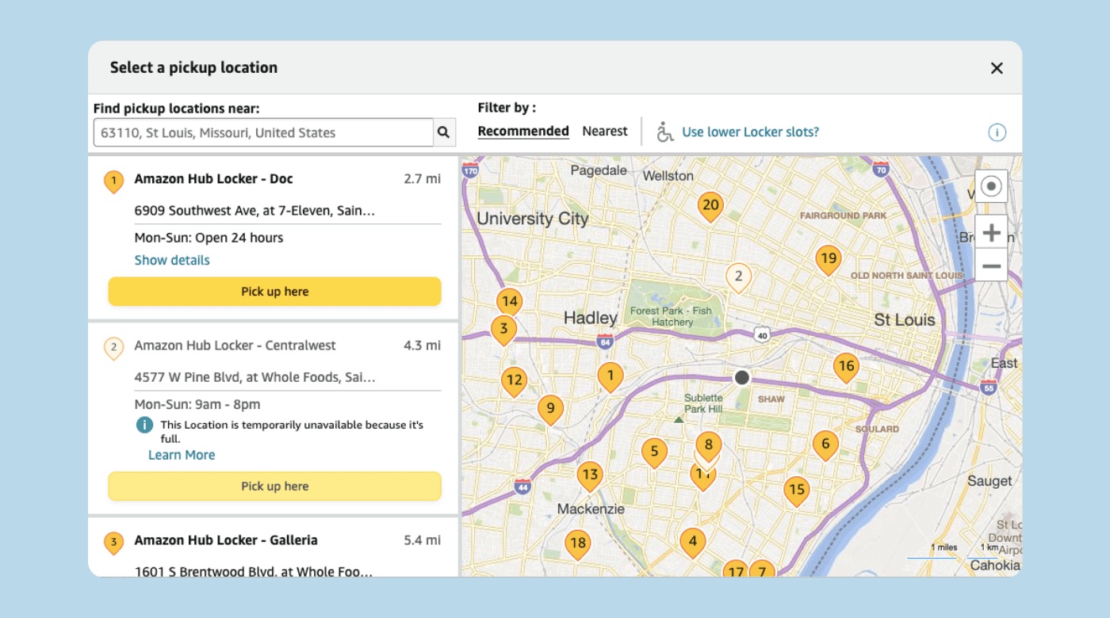Select marker 1 for Locker Doc on map
This screenshot has width=1110, height=618.
611,375
